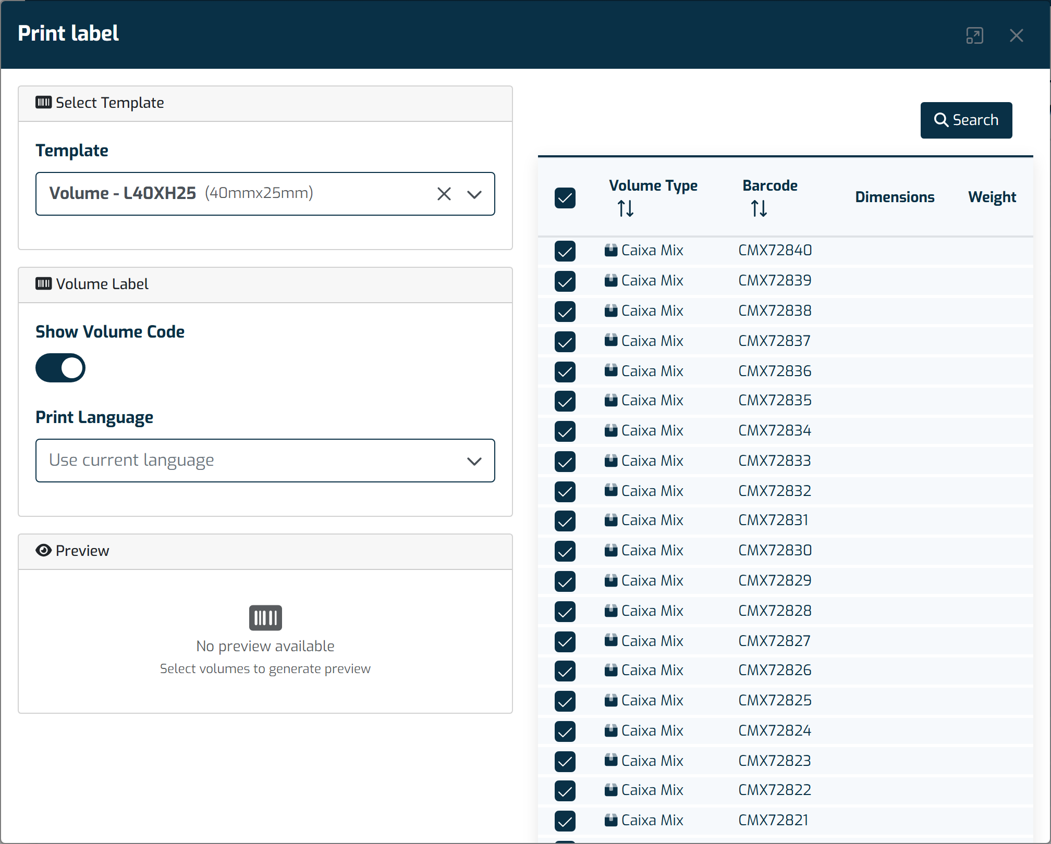This screenshot has width=1051, height=844.
Task: Uncheck the row CMX72832 checkbox
Action: 565,492
